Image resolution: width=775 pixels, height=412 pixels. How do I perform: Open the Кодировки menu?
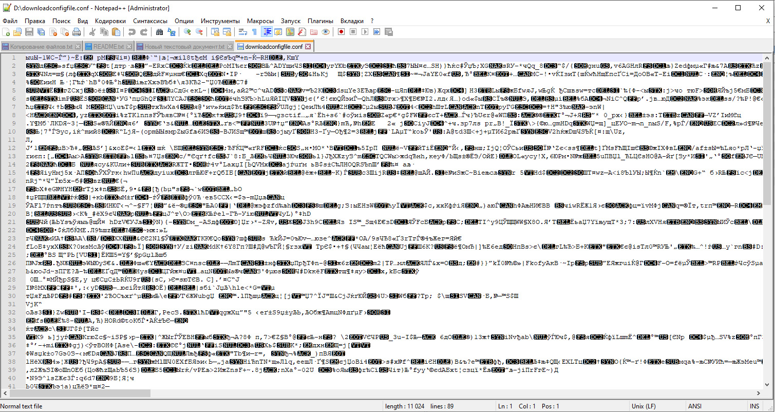[x=110, y=21]
